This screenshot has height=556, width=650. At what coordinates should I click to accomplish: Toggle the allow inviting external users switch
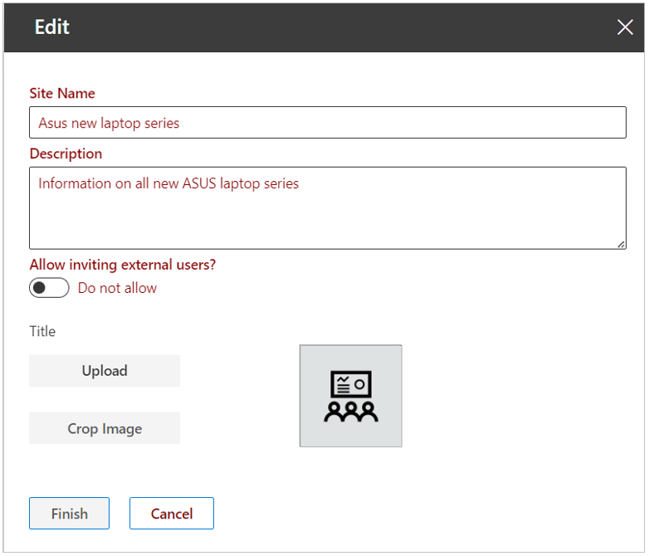pos(49,287)
